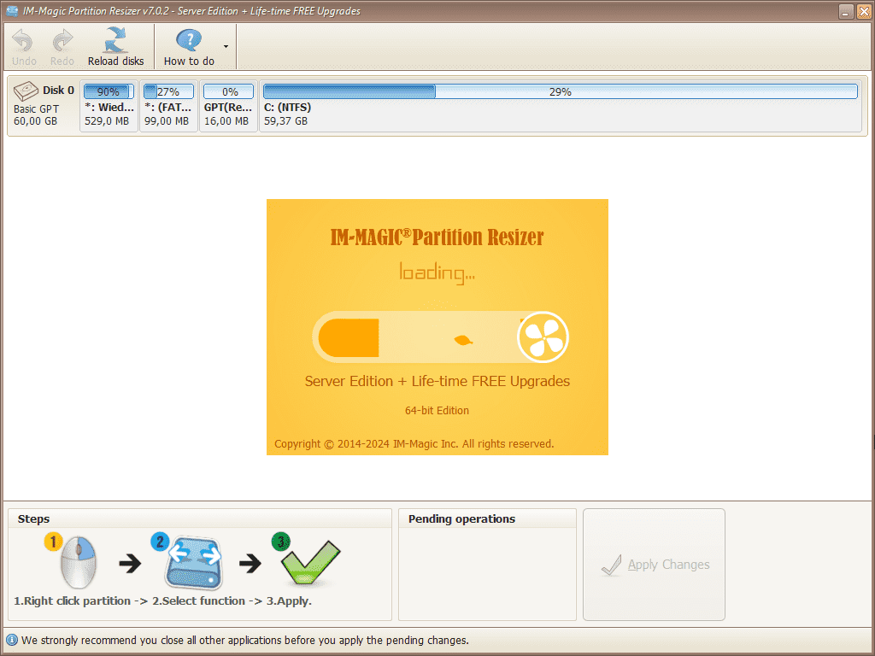Select the Disk 0 drive icon

click(x=26, y=91)
